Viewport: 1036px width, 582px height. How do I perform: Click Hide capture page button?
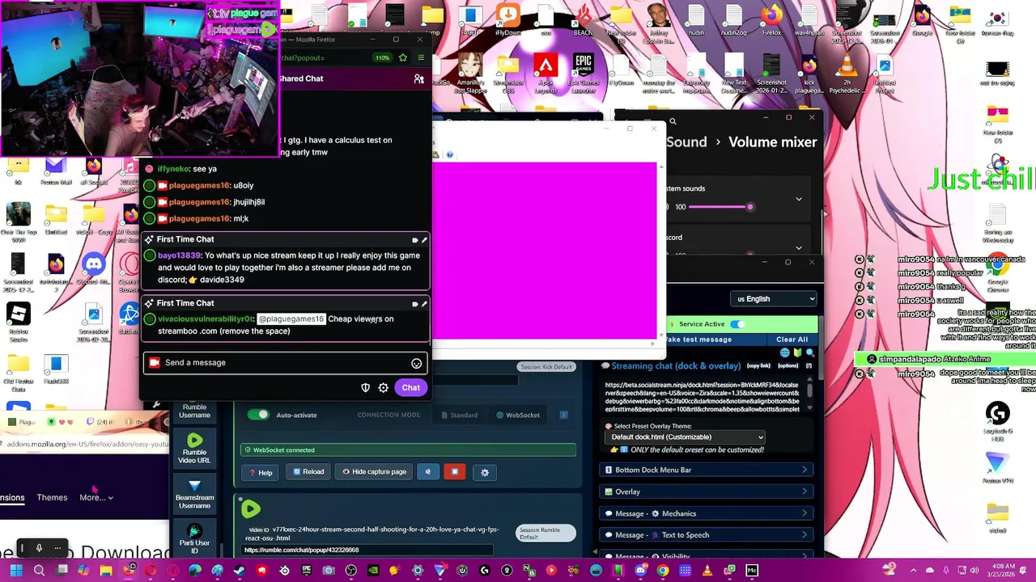[x=374, y=472]
